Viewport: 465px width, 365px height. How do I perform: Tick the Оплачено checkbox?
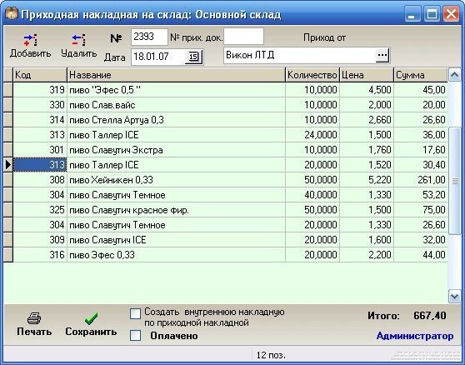(135, 336)
